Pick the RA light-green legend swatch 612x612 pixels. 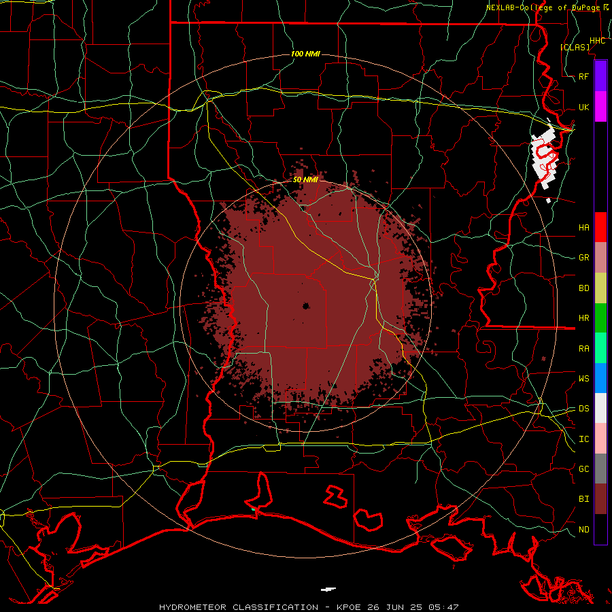point(600,348)
